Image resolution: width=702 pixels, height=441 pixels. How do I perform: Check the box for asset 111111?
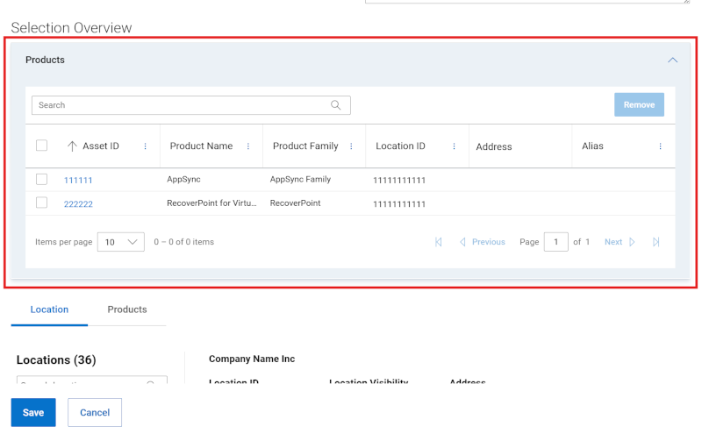coord(42,180)
